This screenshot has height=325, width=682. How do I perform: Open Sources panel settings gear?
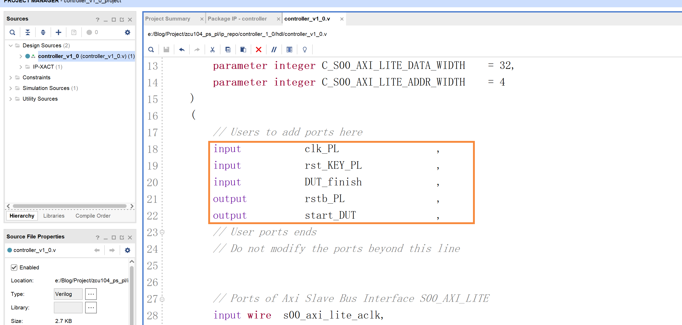pos(127,32)
